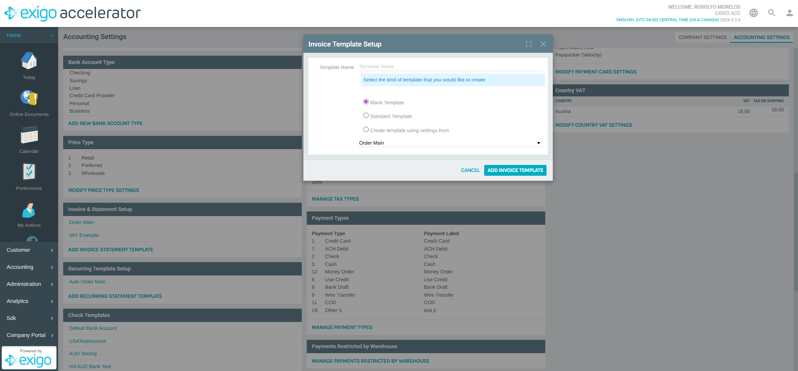Open AUD Testing check template

point(83,354)
